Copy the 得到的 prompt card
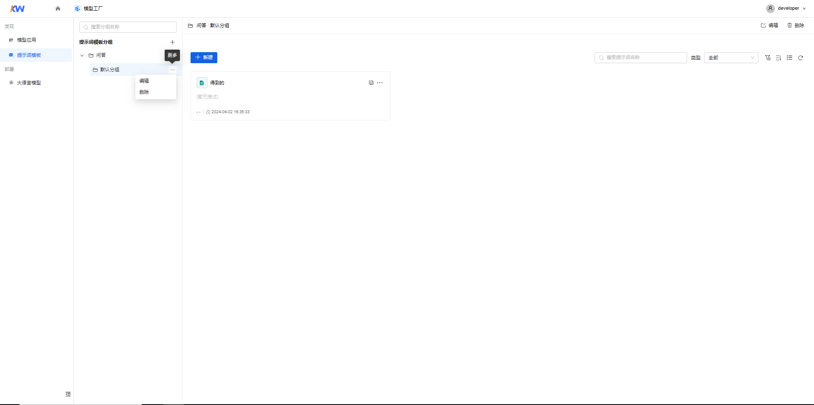The width and height of the screenshot is (814, 405). [371, 83]
